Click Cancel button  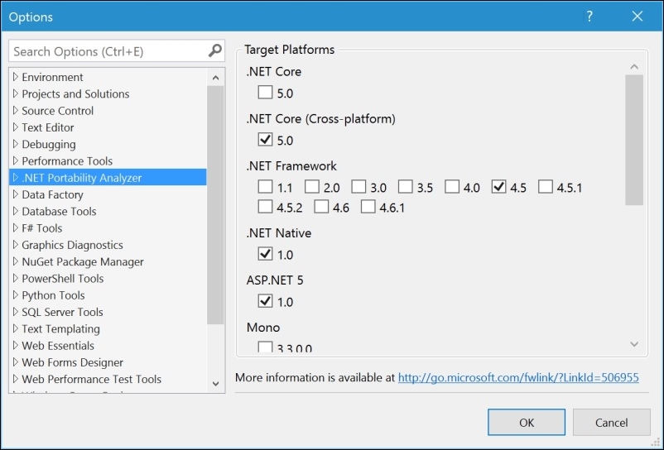(x=612, y=422)
